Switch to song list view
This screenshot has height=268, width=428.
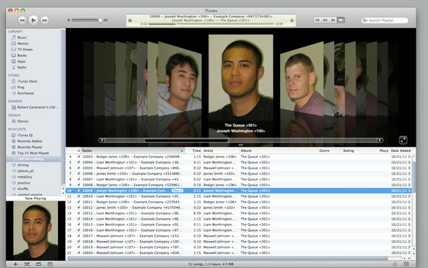(317, 20)
